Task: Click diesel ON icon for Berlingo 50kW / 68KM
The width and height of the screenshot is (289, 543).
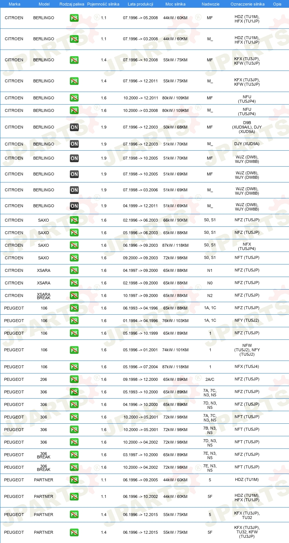Action: click(x=74, y=127)
